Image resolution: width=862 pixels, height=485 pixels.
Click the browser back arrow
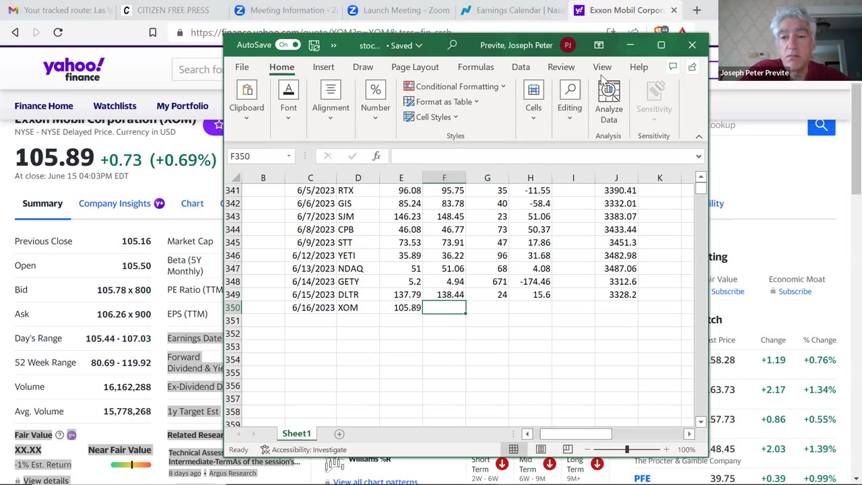[15, 32]
